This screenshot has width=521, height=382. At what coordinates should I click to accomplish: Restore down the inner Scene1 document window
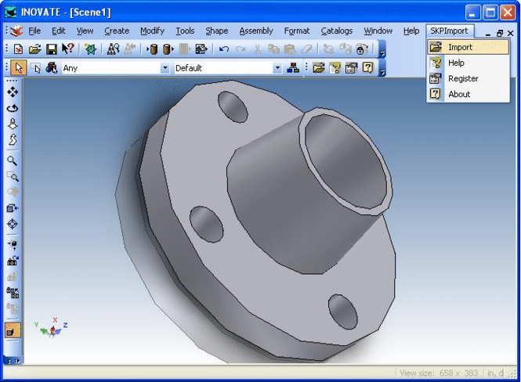[499, 34]
